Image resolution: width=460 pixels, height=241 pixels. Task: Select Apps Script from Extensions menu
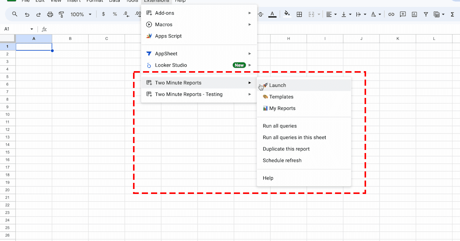pyautogui.click(x=199, y=36)
